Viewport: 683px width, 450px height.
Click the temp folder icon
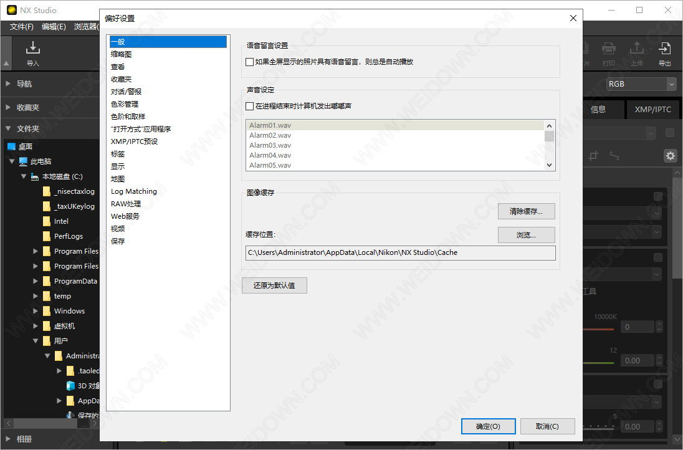[47, 296]
